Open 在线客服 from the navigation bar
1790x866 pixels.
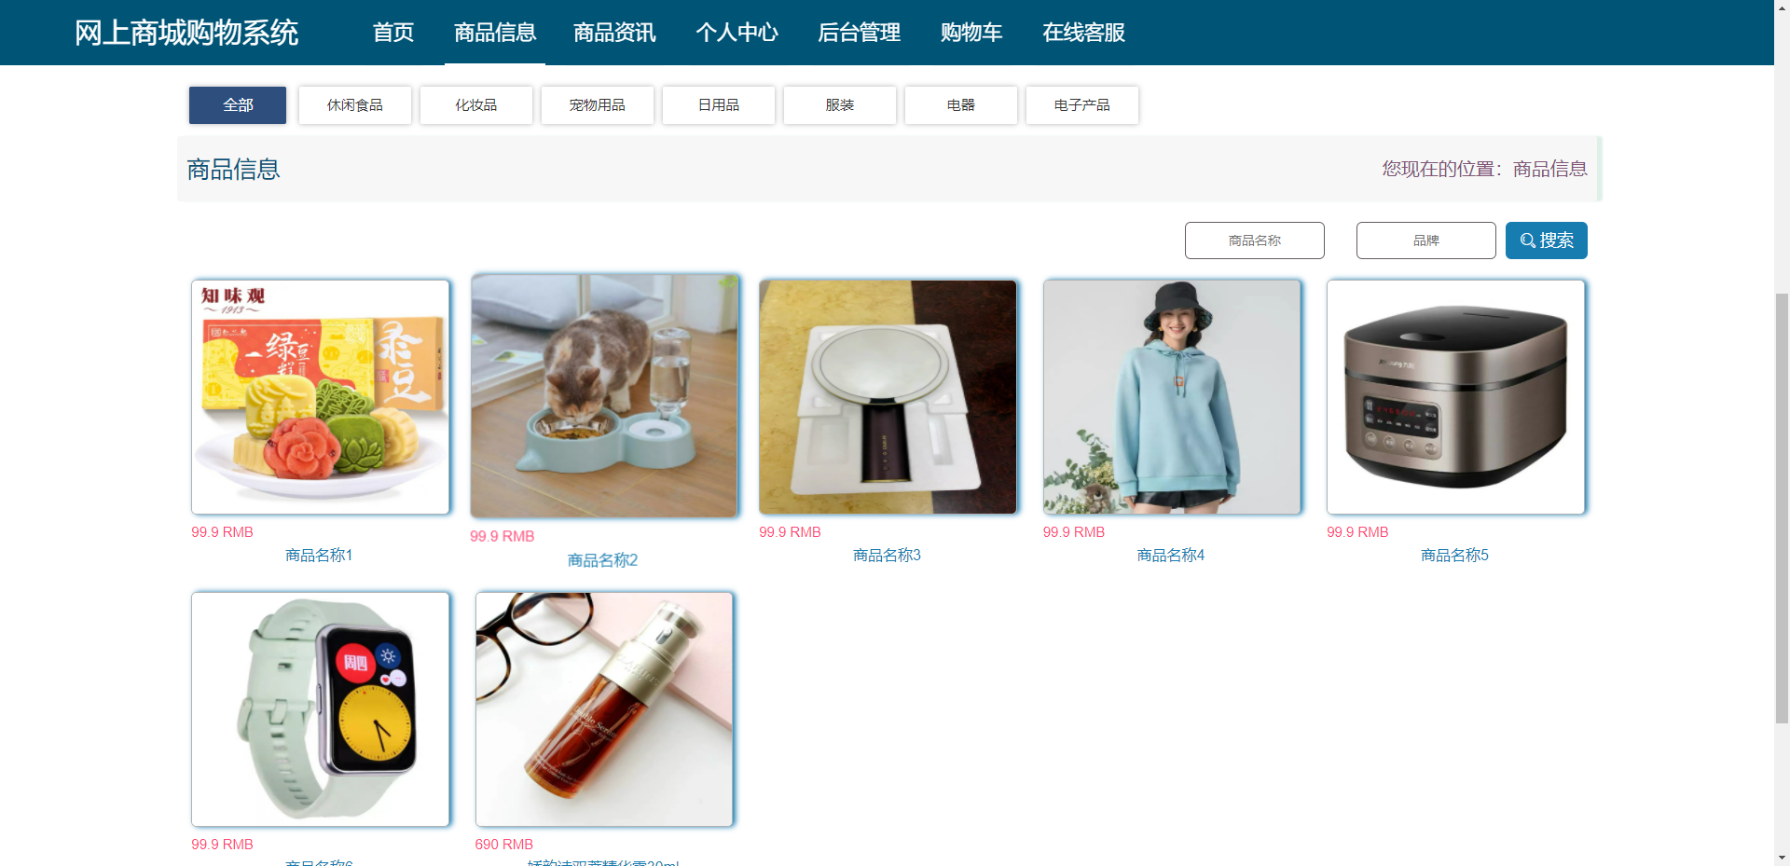[x=1083, y=33]
